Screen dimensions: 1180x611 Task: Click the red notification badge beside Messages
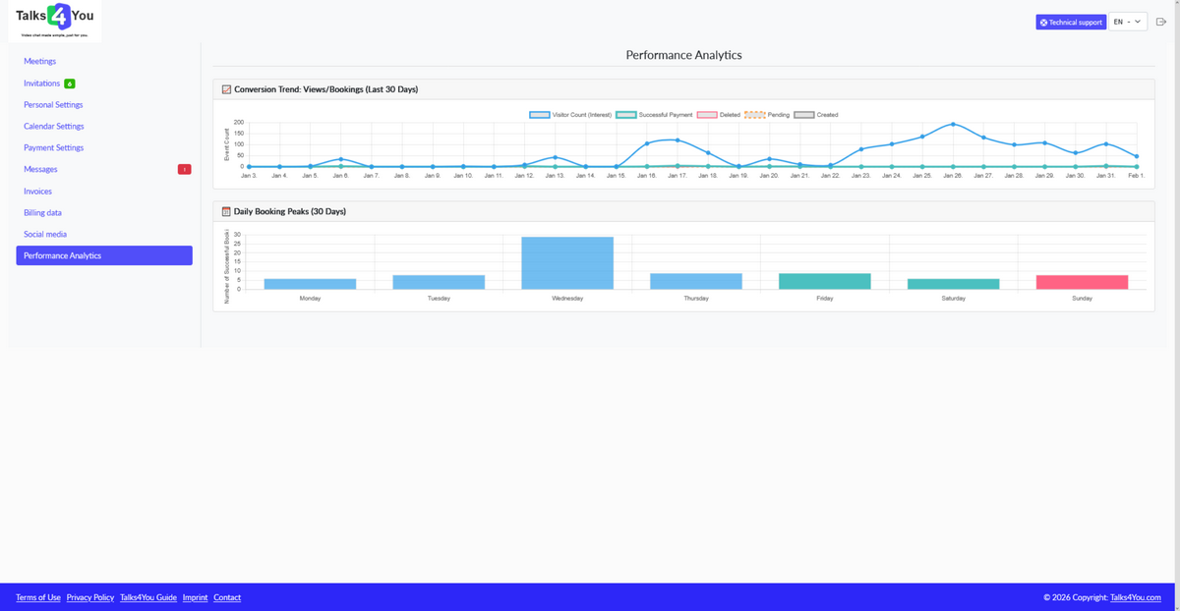(x=184, y=169)
